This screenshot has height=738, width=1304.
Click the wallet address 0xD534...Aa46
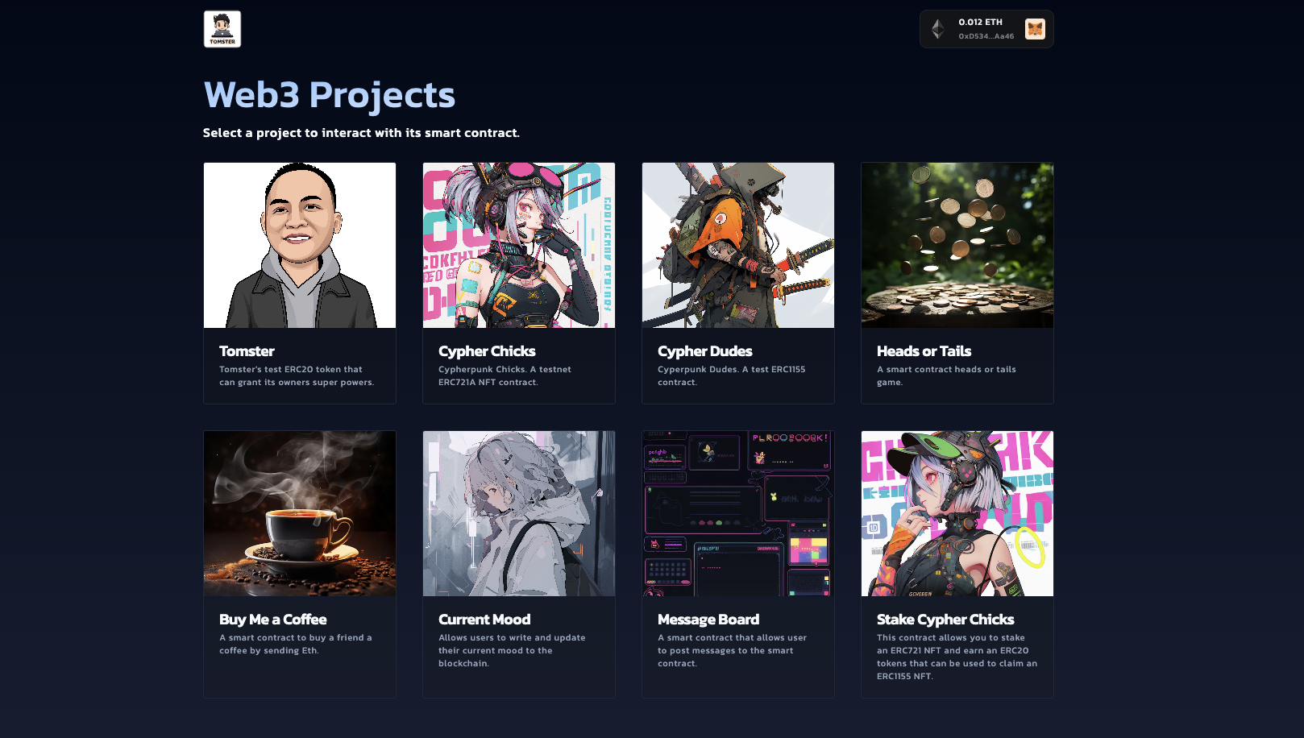click(x=982, y=36)
